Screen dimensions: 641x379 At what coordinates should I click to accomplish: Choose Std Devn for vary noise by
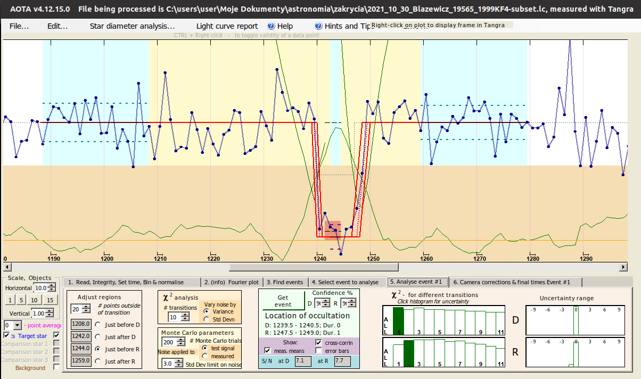(206, 318)
